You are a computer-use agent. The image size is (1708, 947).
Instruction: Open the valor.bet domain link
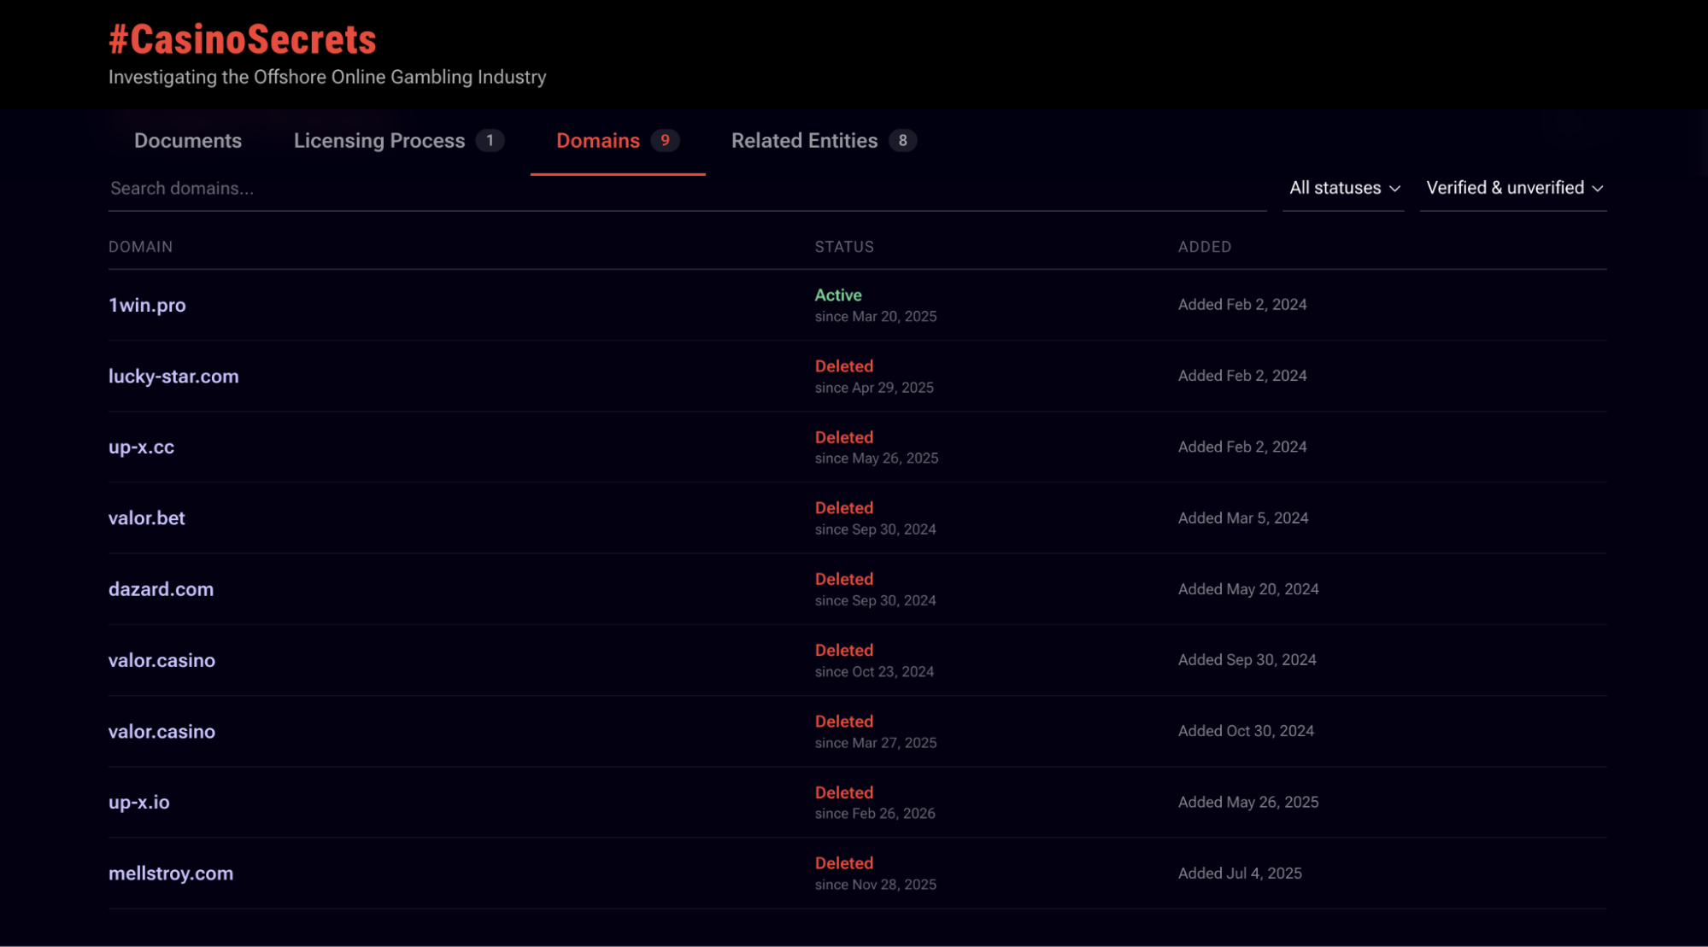click(x=147, y=517)
